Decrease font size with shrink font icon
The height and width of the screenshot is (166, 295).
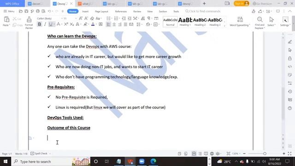pos(86,18)
